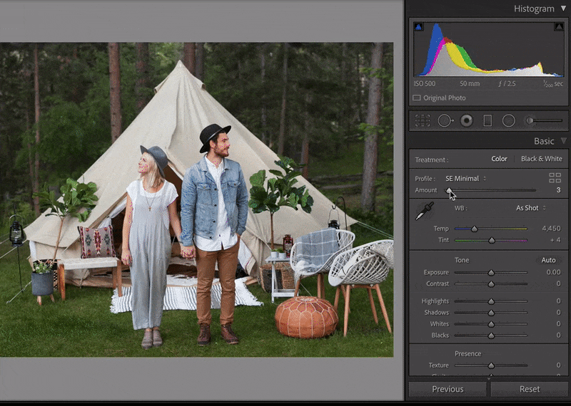Open the Profile Browser grid icon

(x=555, y=178)
